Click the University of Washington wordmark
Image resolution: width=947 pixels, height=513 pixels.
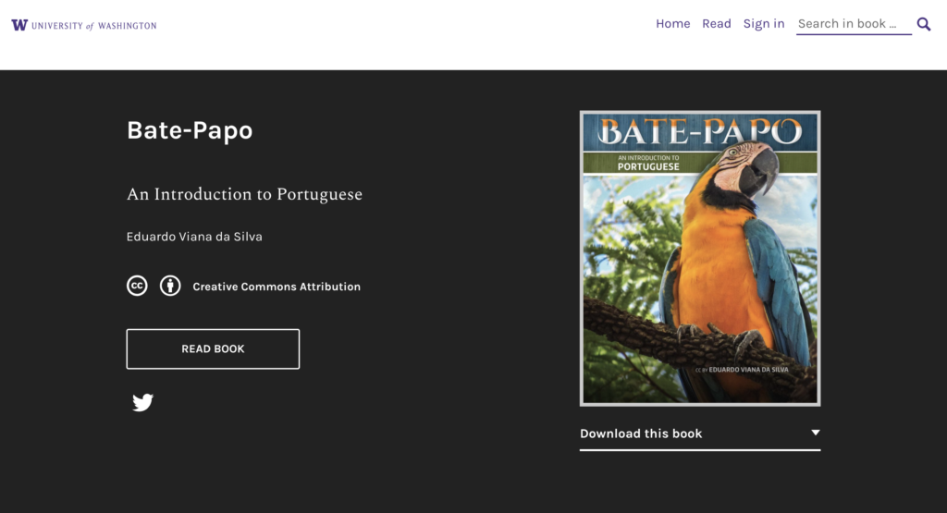point(93,26)
